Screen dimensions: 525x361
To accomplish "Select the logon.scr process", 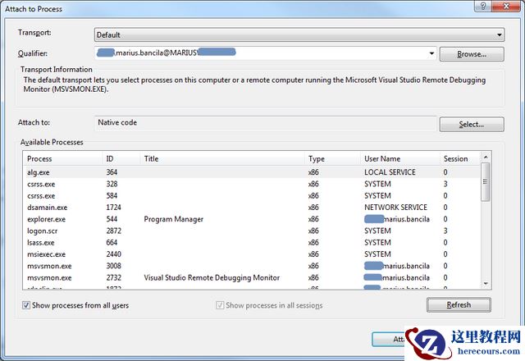I will point(251,231).
